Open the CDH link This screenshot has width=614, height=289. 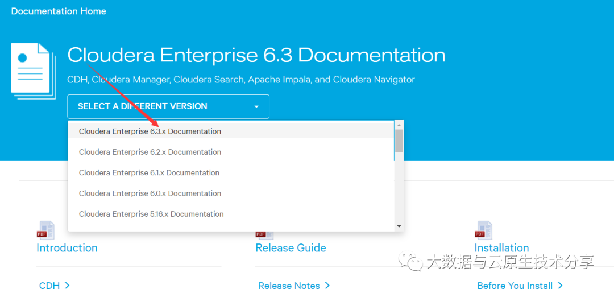54,285
